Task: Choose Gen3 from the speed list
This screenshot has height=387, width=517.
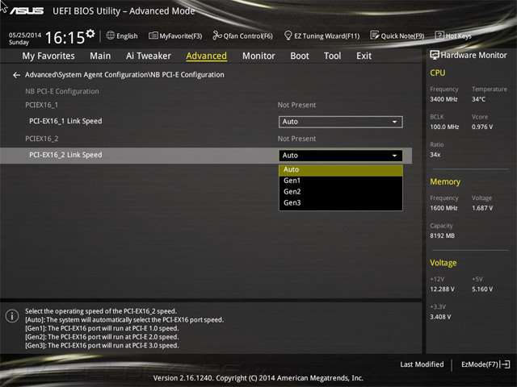Action: (341, 203)
